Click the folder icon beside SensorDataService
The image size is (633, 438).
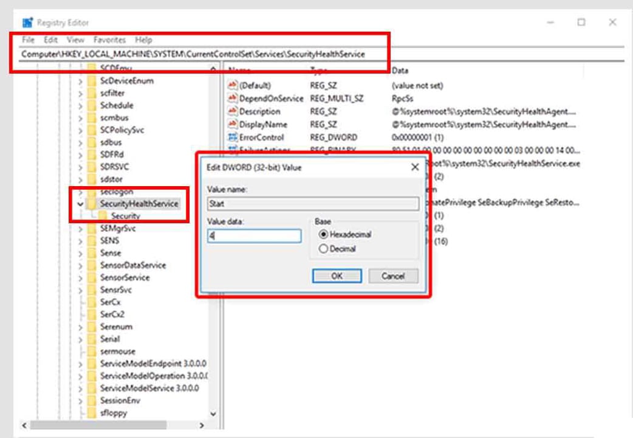tap(92, 265)
